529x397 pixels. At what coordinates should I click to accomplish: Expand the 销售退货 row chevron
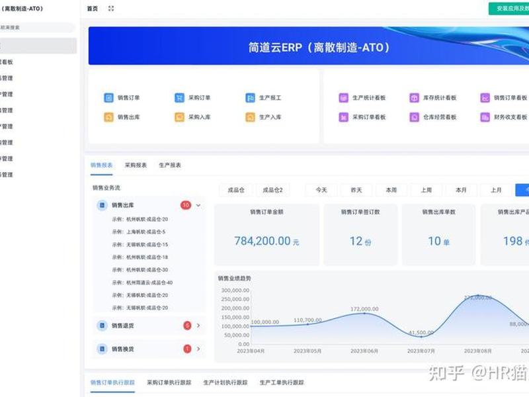click(x=198, y=326)
